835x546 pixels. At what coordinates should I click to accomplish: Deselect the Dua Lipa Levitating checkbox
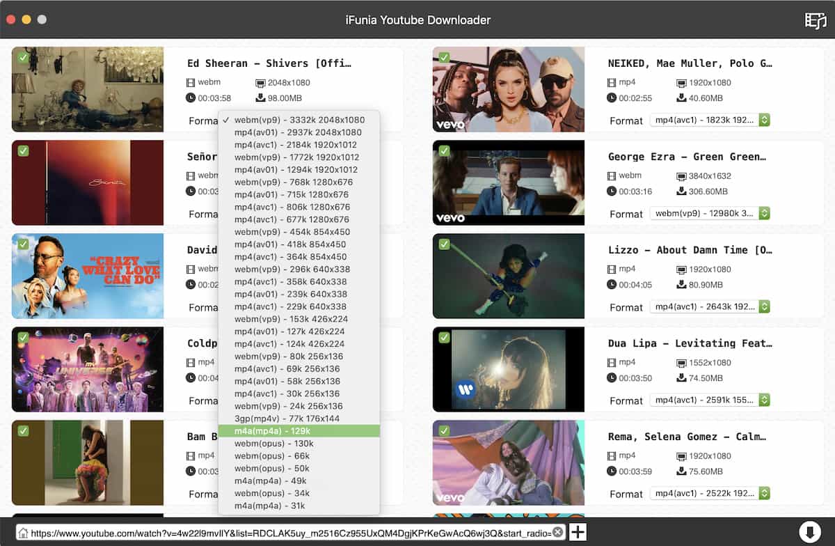tap(444, 338)
